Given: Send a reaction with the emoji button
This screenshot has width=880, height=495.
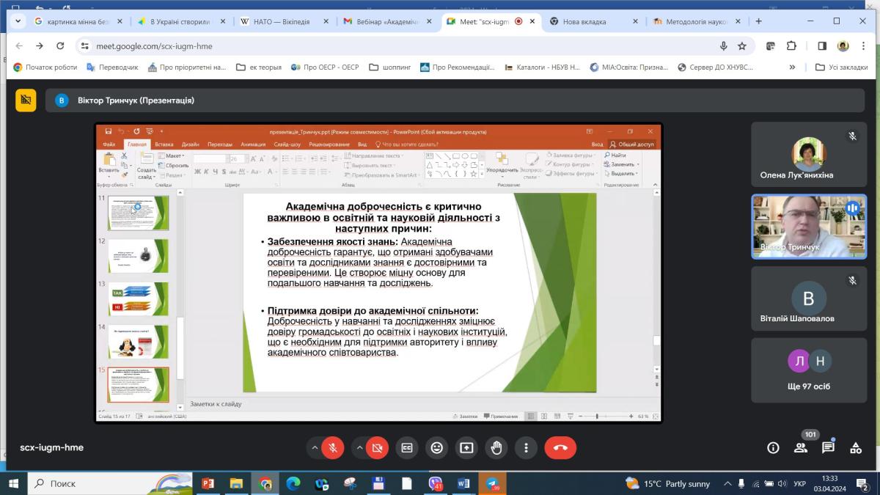Looking at the screenshot, I should 437,447.
